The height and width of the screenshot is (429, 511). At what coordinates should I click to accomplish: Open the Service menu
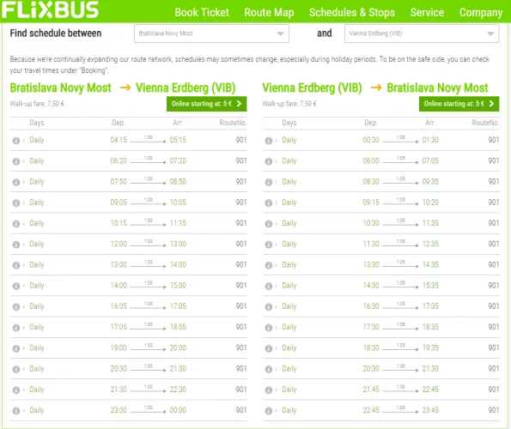click(427, 12)
